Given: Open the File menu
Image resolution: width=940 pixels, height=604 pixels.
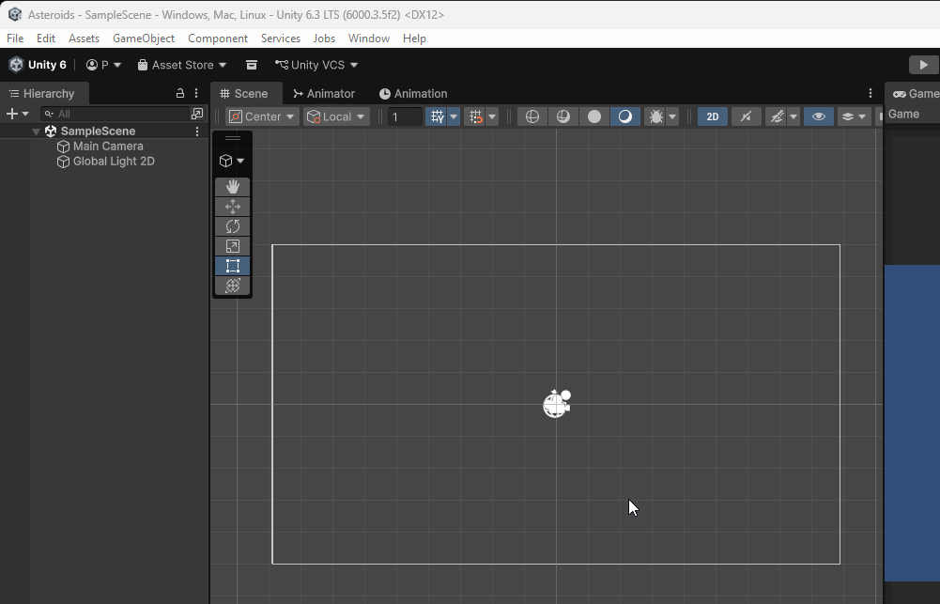Looking at the screenshot, I should [x=15, y=39].
